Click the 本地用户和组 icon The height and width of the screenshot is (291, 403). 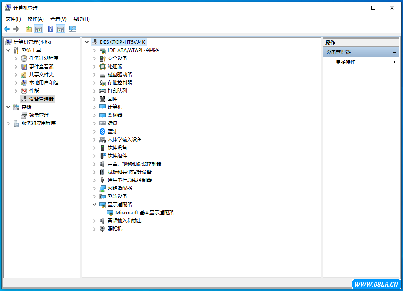24,83
